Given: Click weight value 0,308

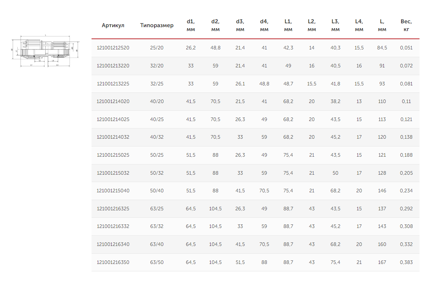Looking at the screenshot, I should pos(406,226).
